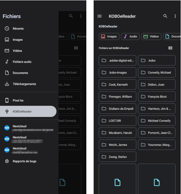This screenshot has width=181, height=194.
Task: Open the file thumbnail below Yourcenar folder
Action: point(157,179)
